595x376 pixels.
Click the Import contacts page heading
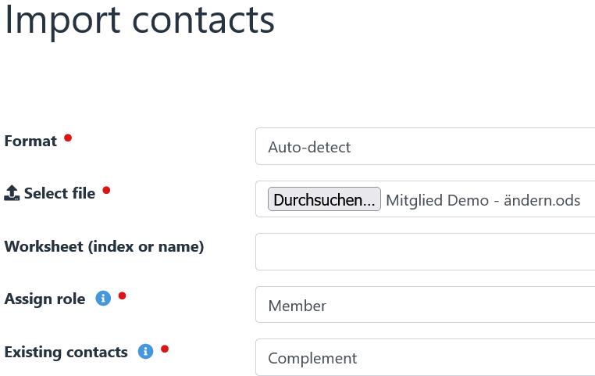click(140, 20)
